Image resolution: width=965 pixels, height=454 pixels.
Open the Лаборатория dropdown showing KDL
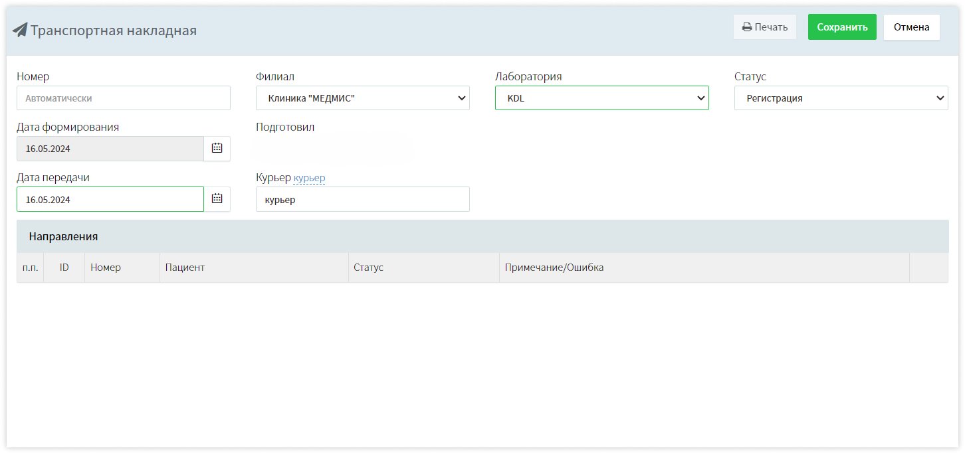601,98
